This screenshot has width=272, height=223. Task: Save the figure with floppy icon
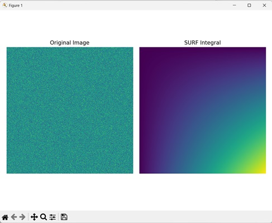tap(64, 217)
